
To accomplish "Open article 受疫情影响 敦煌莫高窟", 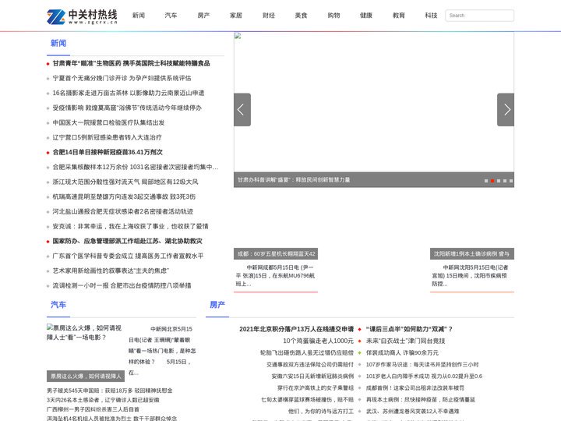I will coord(127,108).
